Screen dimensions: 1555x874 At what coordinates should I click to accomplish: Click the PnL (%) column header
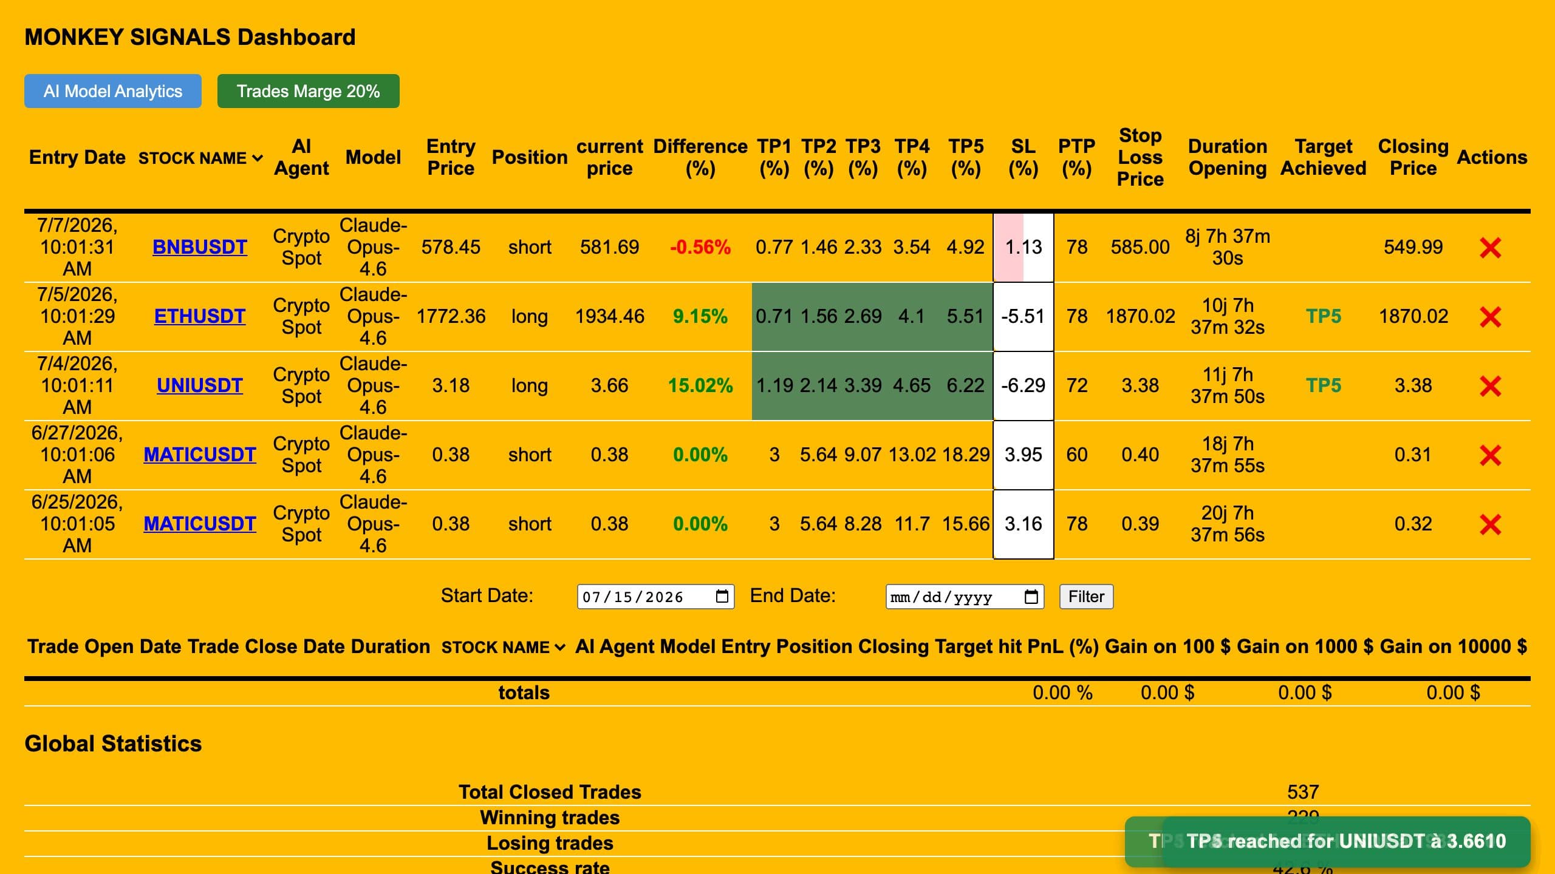(1063, 646)
